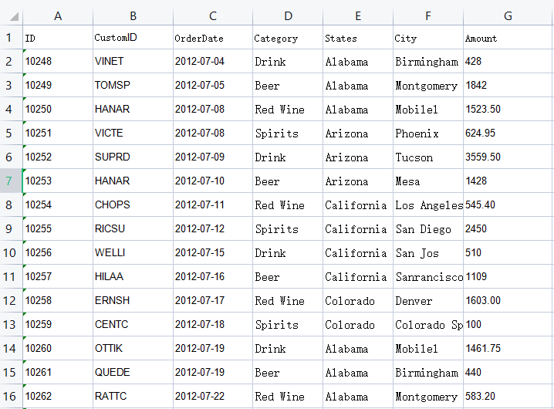Screen dimensions: 554x409
Task: Click the OrderDate header cell
Action: [x=213, y=38]
